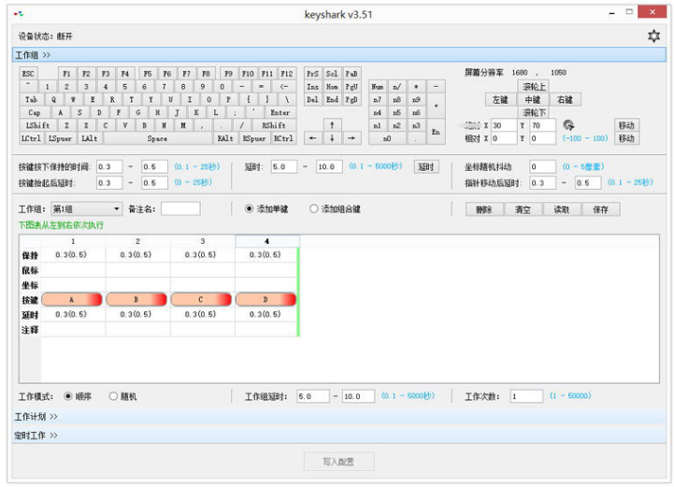Click the Enter key on virtual keyboard
This screenshot has width=674, height=487.
point(280,112)
